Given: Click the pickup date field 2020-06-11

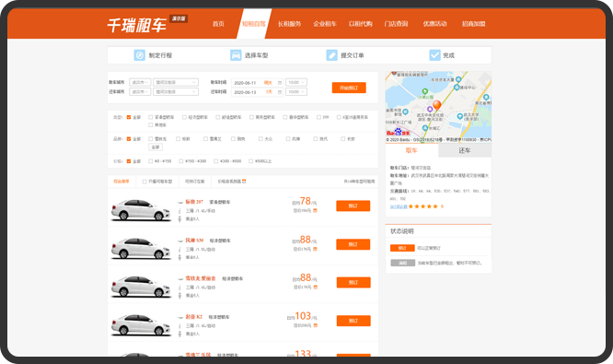Looking at the screenshot, I should coord(257,83).
